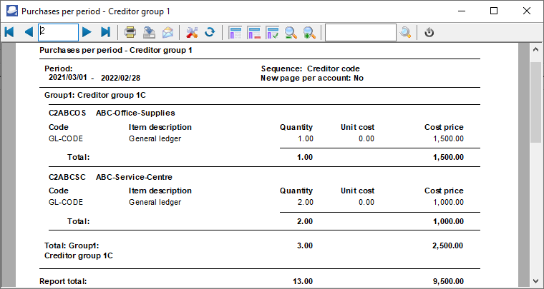
Task: Click Unit cost header under ABC-Service-Centre
Action: 357,191
